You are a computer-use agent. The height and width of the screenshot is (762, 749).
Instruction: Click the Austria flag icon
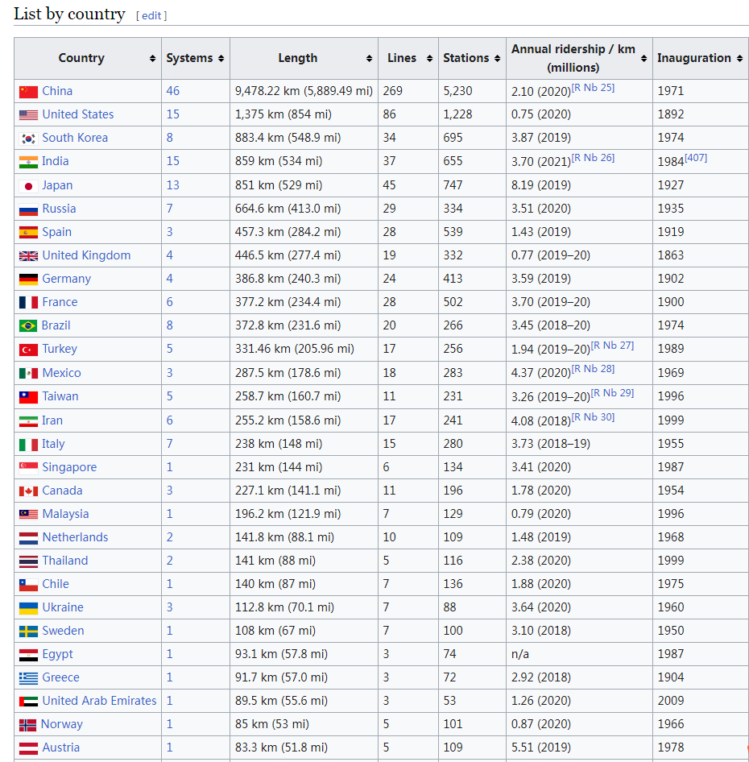pyautogui.click(x=28, y=748)
